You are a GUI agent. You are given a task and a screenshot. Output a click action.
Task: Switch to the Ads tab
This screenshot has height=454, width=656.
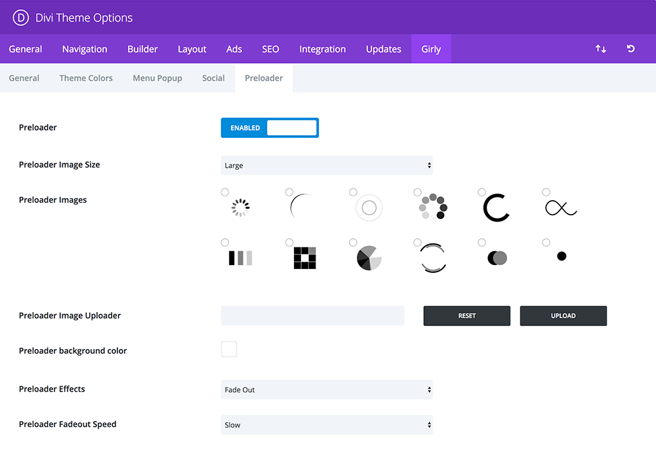click(x=234, y=49)
